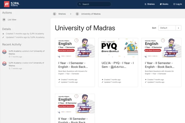Click the clock icon beside the updated activity

10,57
